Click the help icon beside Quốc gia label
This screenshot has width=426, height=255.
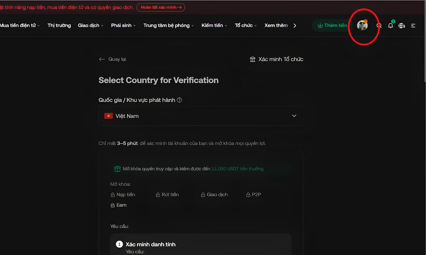pyautogui.click(x=179, y=100)
